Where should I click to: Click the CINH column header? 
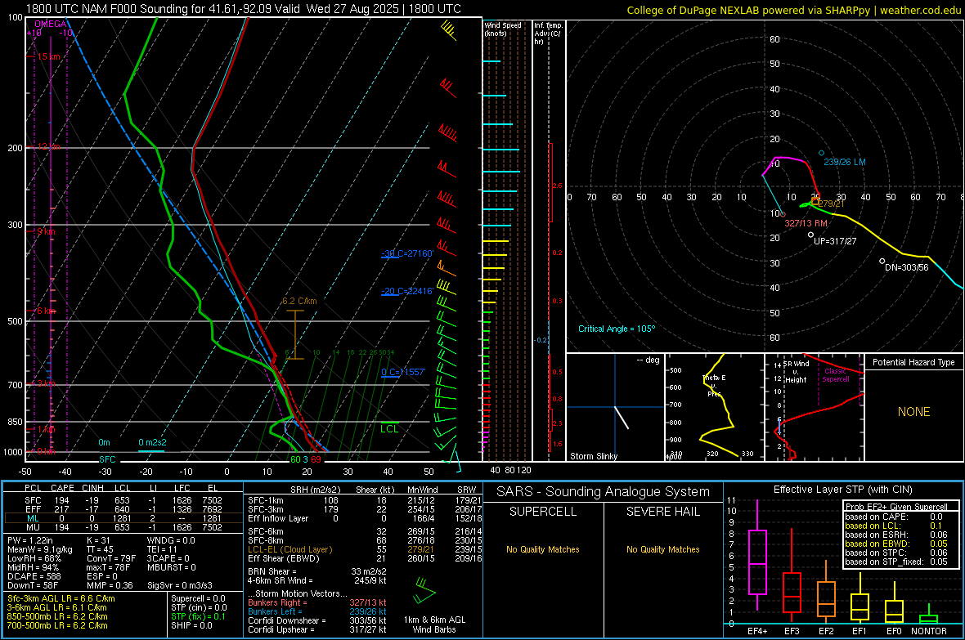92,488
